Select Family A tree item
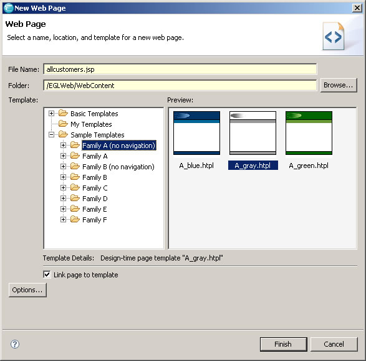Viewport: 366px width, 361px height. point(95,156)
